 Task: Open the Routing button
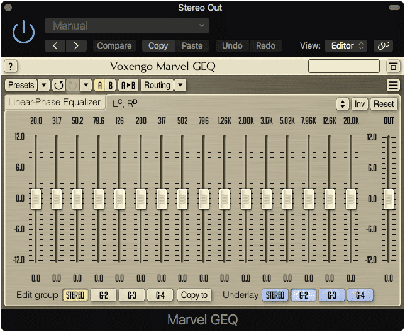[157, 85]
